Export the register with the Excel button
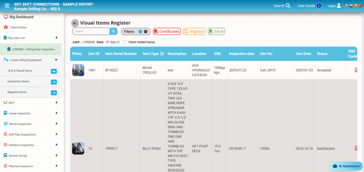This screenshot has width=364, height=172. [216, 32]
